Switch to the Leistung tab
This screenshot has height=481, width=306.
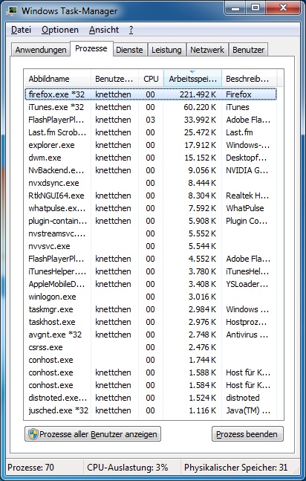(166, 50)
